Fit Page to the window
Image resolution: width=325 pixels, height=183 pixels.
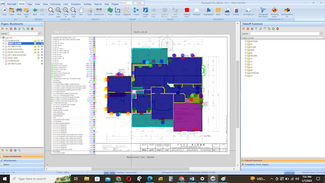(58, 12)
